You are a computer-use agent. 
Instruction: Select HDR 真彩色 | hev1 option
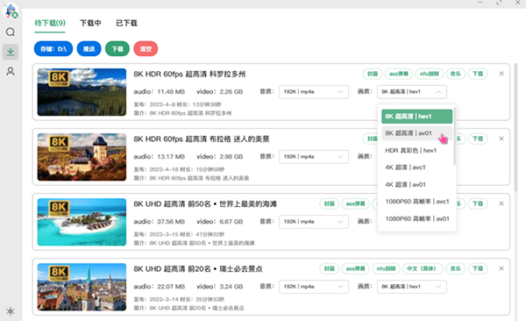tap(416, 151)
